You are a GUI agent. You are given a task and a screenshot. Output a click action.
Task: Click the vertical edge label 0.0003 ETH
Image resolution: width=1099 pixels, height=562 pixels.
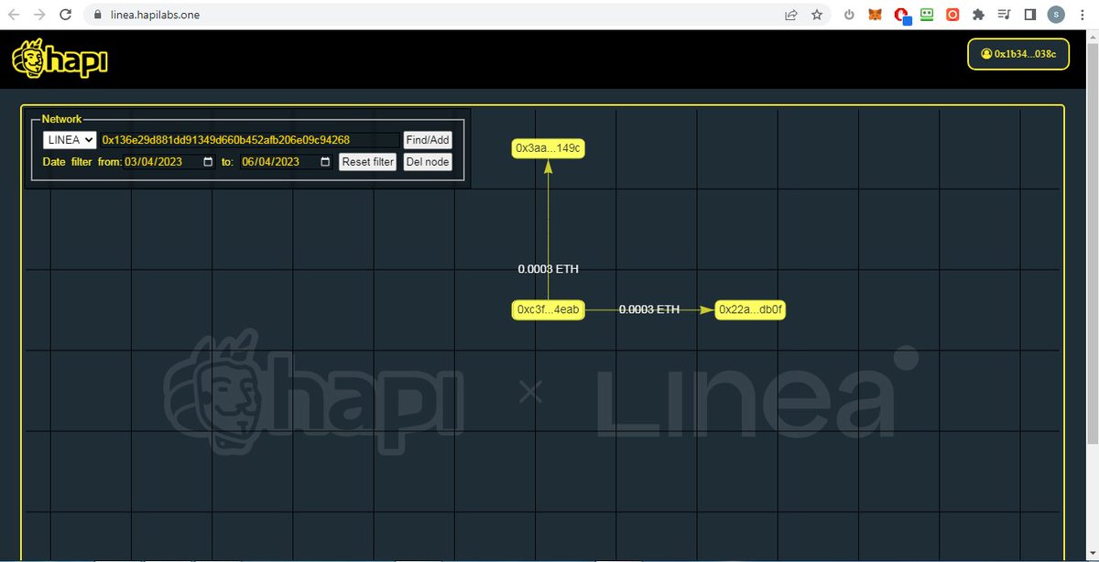pyautogui.click(x=548, y=269)
